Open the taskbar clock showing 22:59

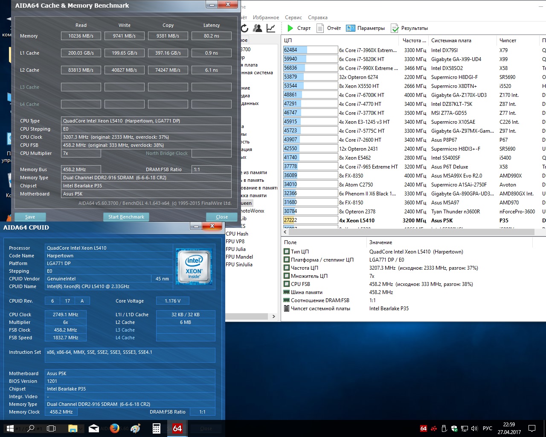coord(509,428)
